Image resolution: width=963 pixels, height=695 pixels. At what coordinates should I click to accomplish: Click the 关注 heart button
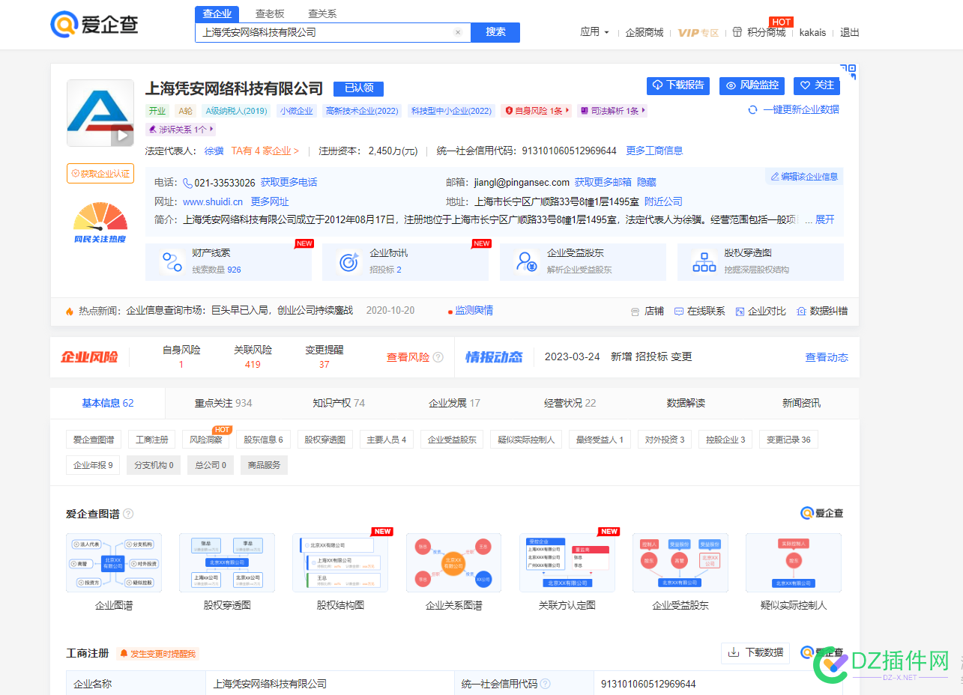click(817, 85)
